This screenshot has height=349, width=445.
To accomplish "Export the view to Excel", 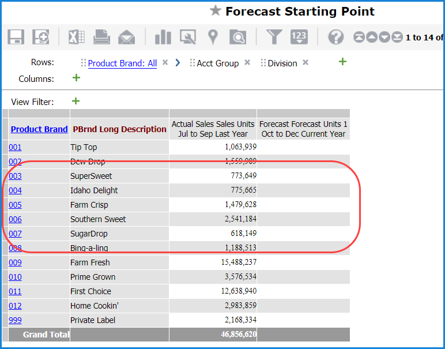I will click(x=77, y=37).
